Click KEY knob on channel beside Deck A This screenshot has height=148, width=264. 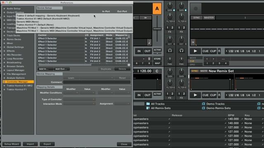click(x=170, y=39)
